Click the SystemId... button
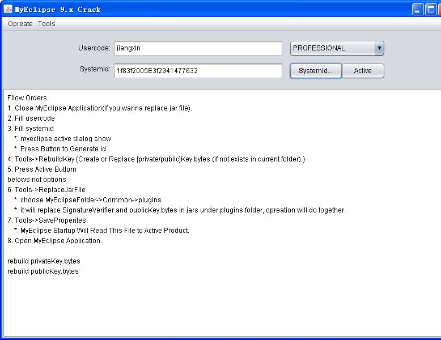Screen dimensions: 441x340 (316, 71)
